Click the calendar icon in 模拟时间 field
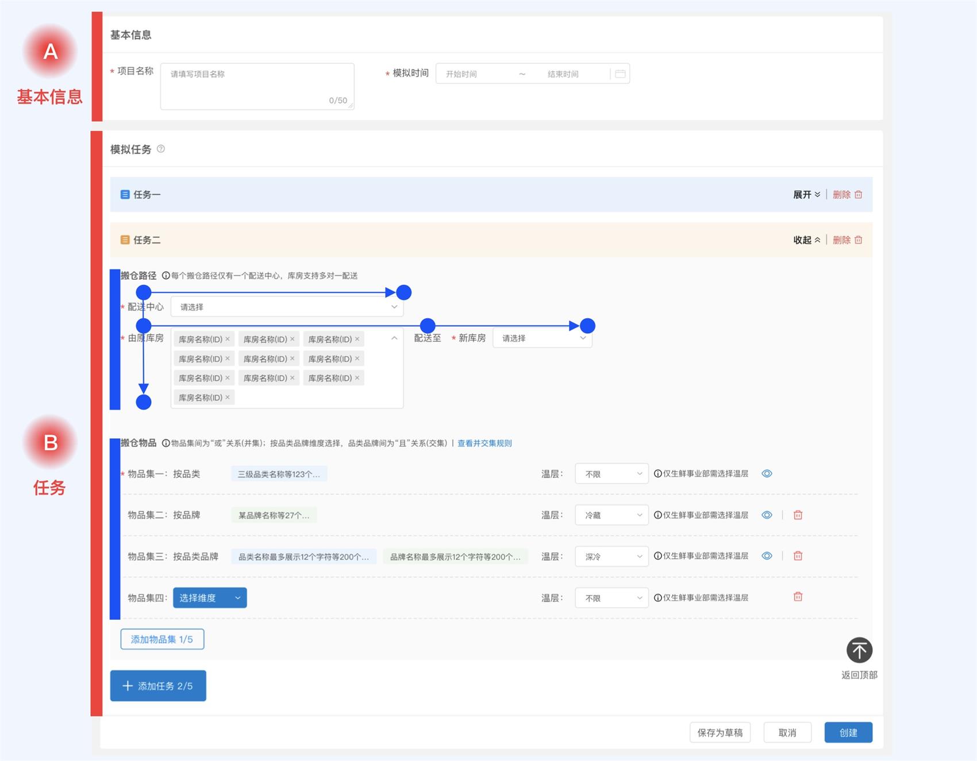This screenshot has width=977, height=761. coord(620,74)
